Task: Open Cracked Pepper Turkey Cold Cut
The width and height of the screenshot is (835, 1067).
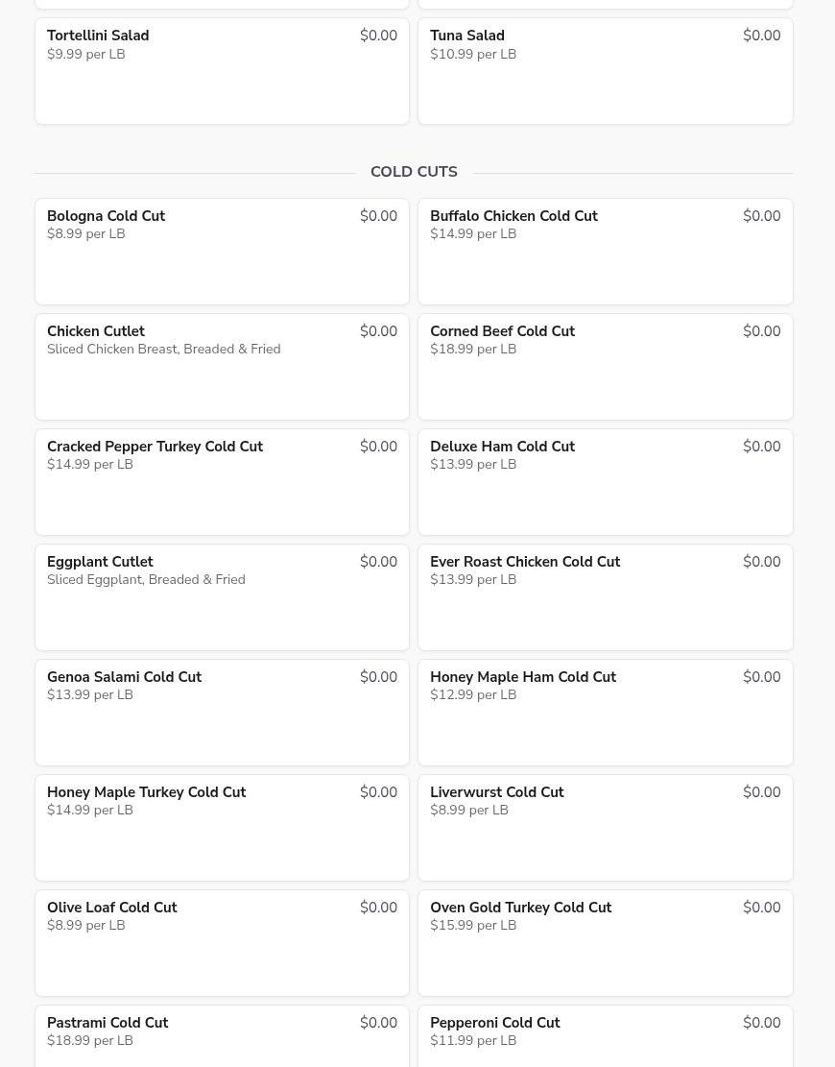Action: (222, 482)
